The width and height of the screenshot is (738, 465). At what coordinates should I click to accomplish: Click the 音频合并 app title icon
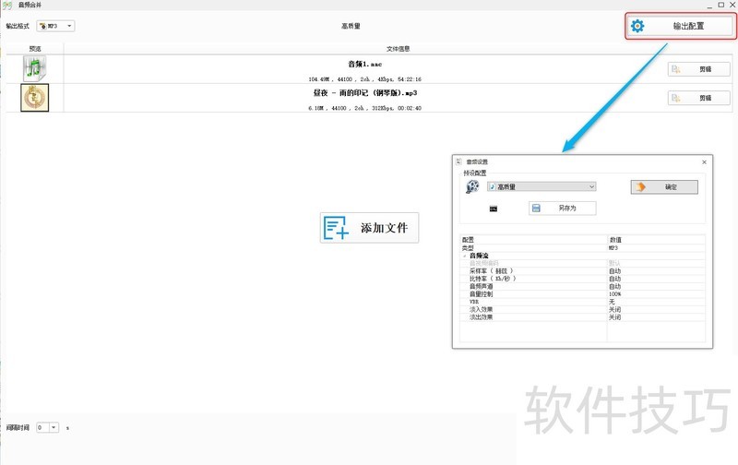7,6
